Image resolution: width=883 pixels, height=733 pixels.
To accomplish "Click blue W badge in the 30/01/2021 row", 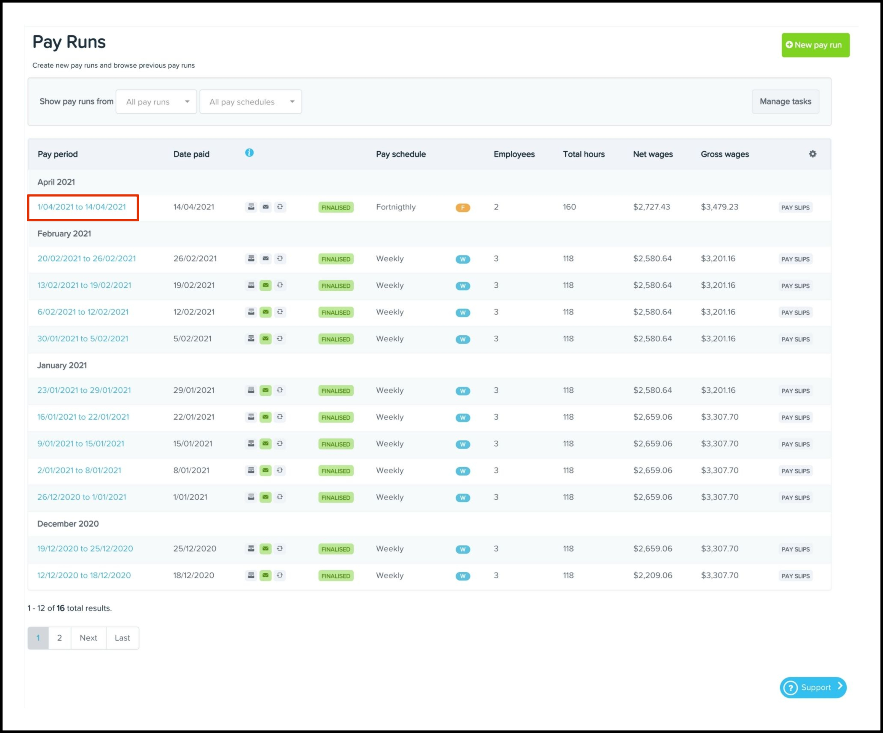I will pyautogui.click(x=462, y=340).
